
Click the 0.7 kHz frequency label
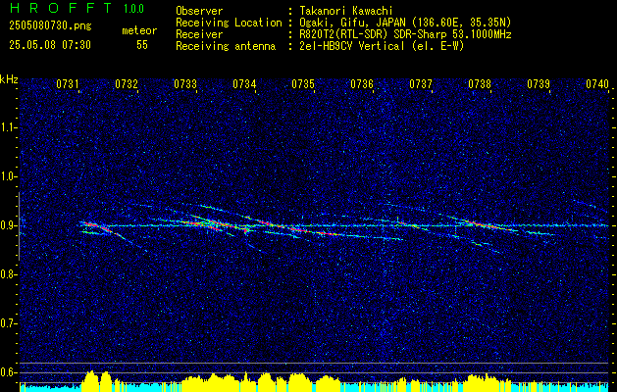click(9, 323)
